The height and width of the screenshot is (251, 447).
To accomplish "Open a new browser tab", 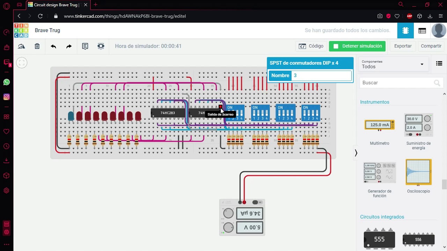I will (x=95, y=5).
